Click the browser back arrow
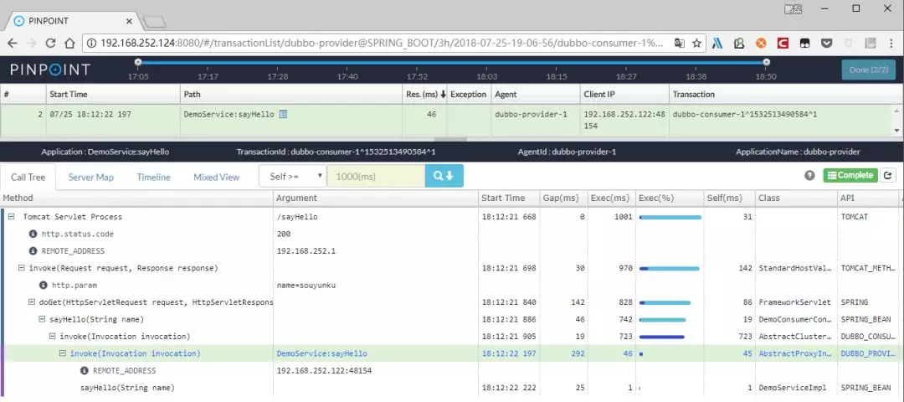 (x=12, y=44)
